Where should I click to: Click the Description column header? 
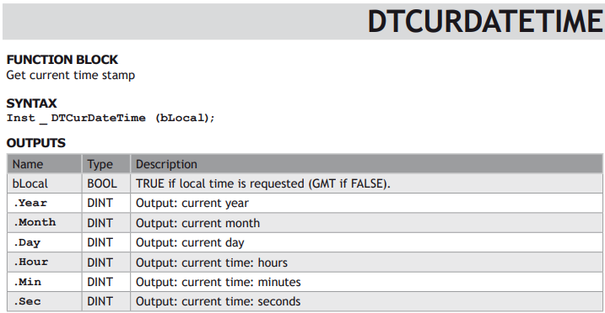(x=366, y=164)
